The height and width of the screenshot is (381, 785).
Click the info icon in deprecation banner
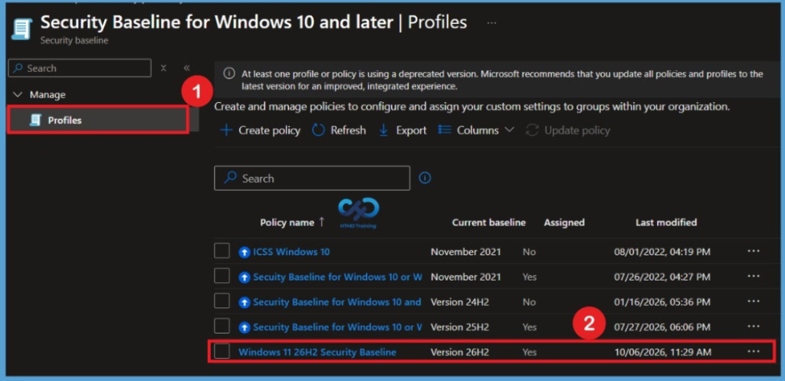(x=228, y=74)
